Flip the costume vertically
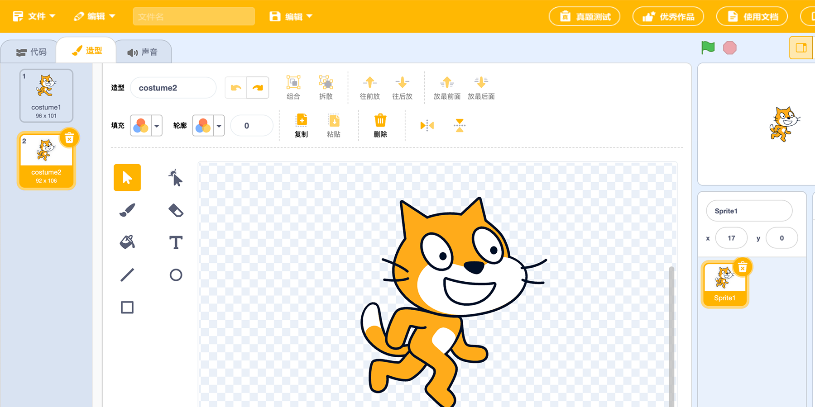This screenshot has height=407, width=815. 460,125
